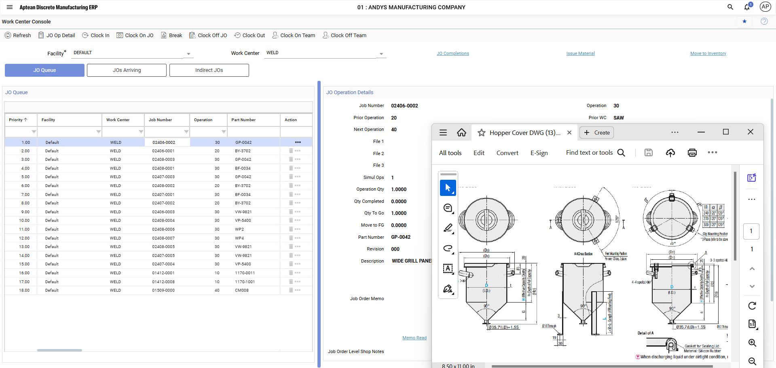Click the favorite star icon in Work Center Console
776x368 pixels.
click(744, 21)
